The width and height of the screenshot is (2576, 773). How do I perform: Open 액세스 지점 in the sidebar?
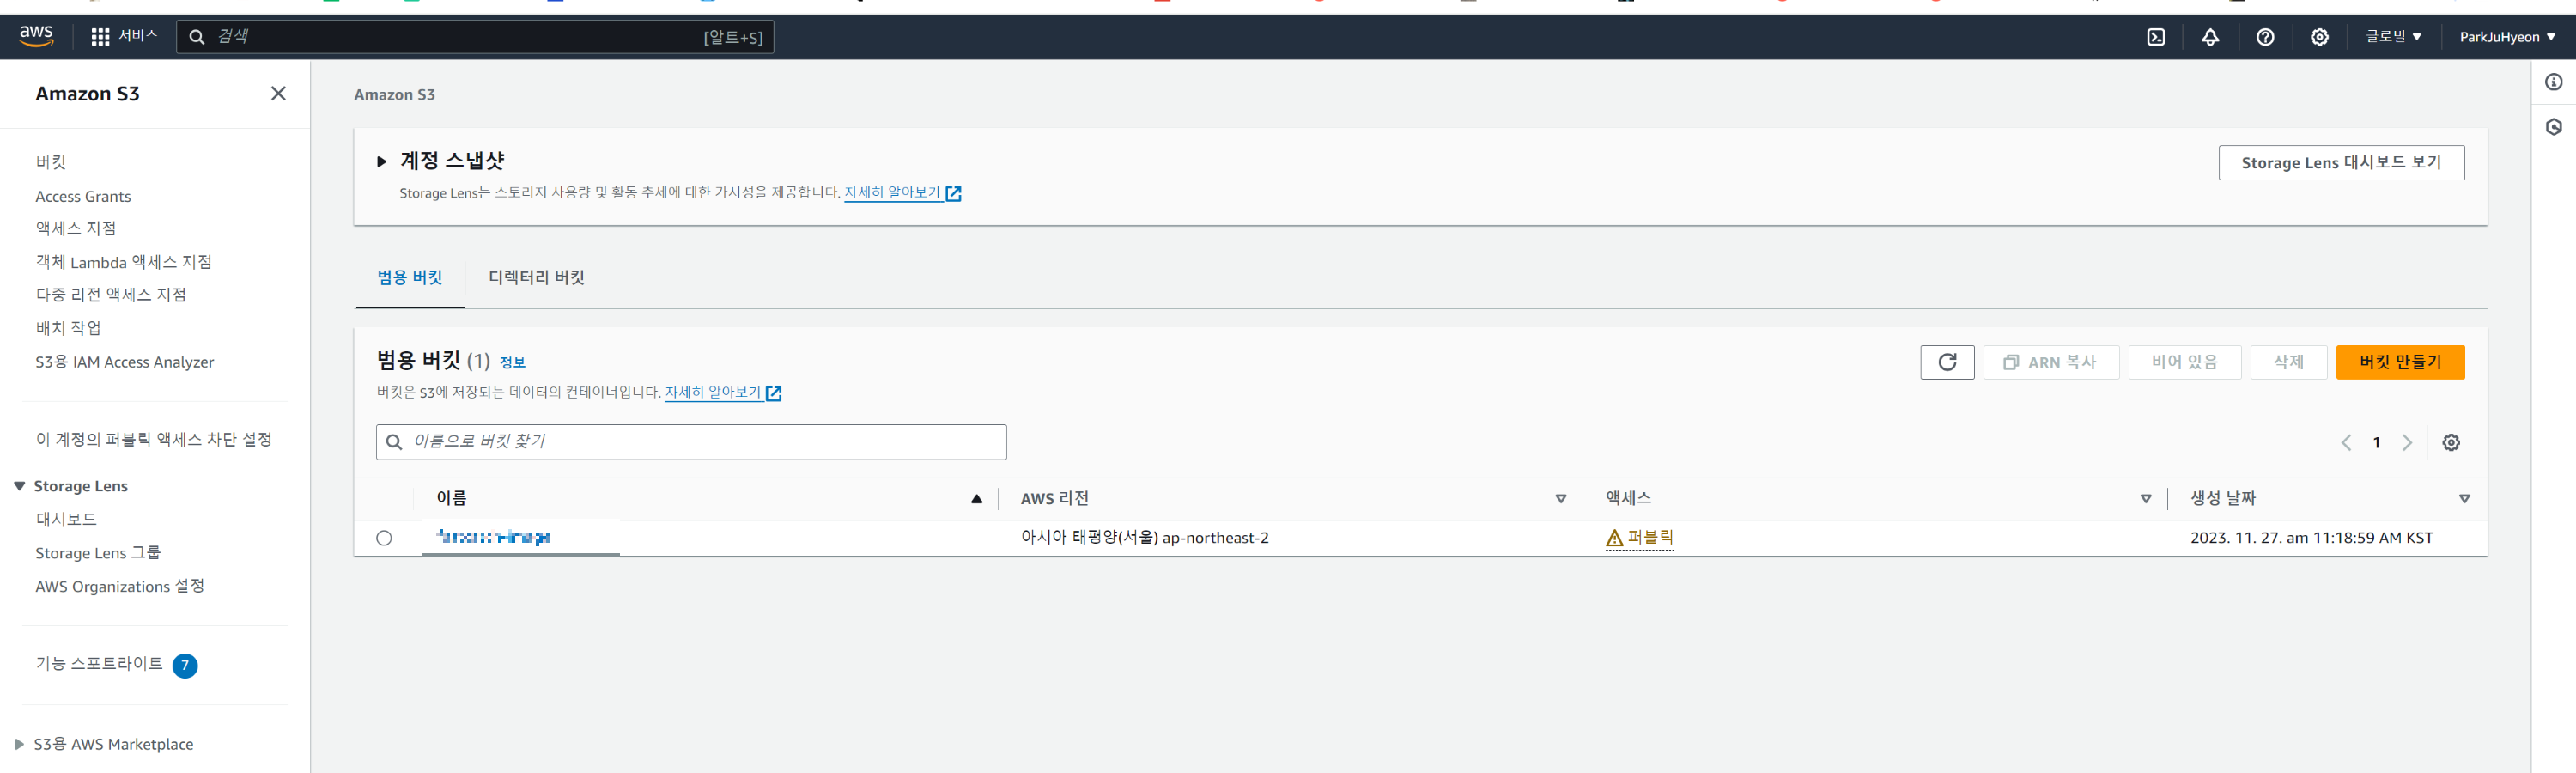pos(76,228)
